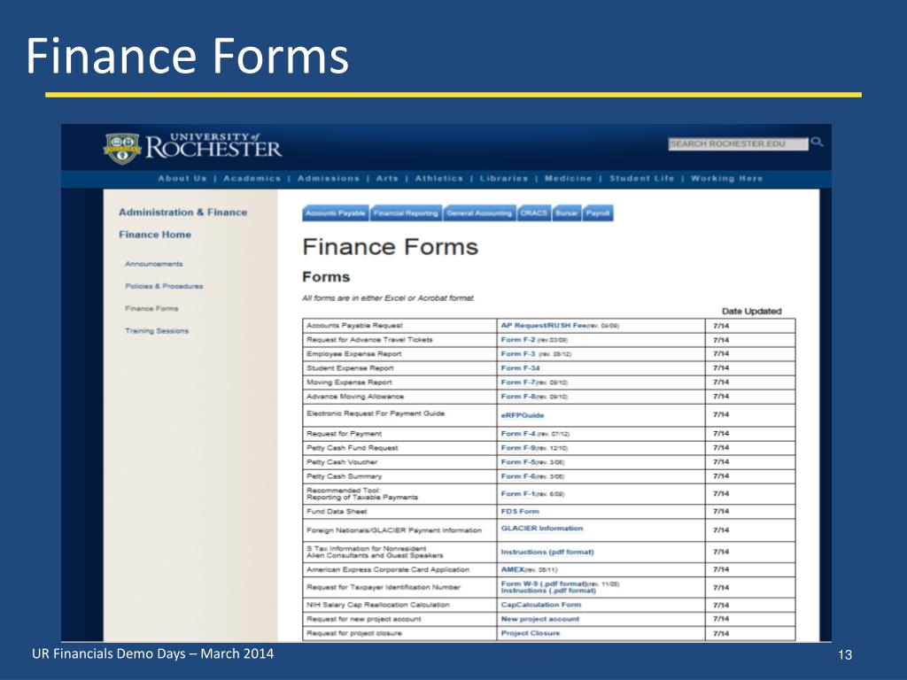Open the eRFPGuide link

[523, 415]
